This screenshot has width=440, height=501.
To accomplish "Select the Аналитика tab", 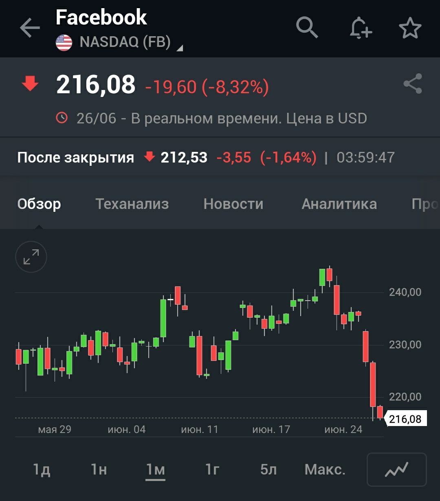I will pos(339,204).
